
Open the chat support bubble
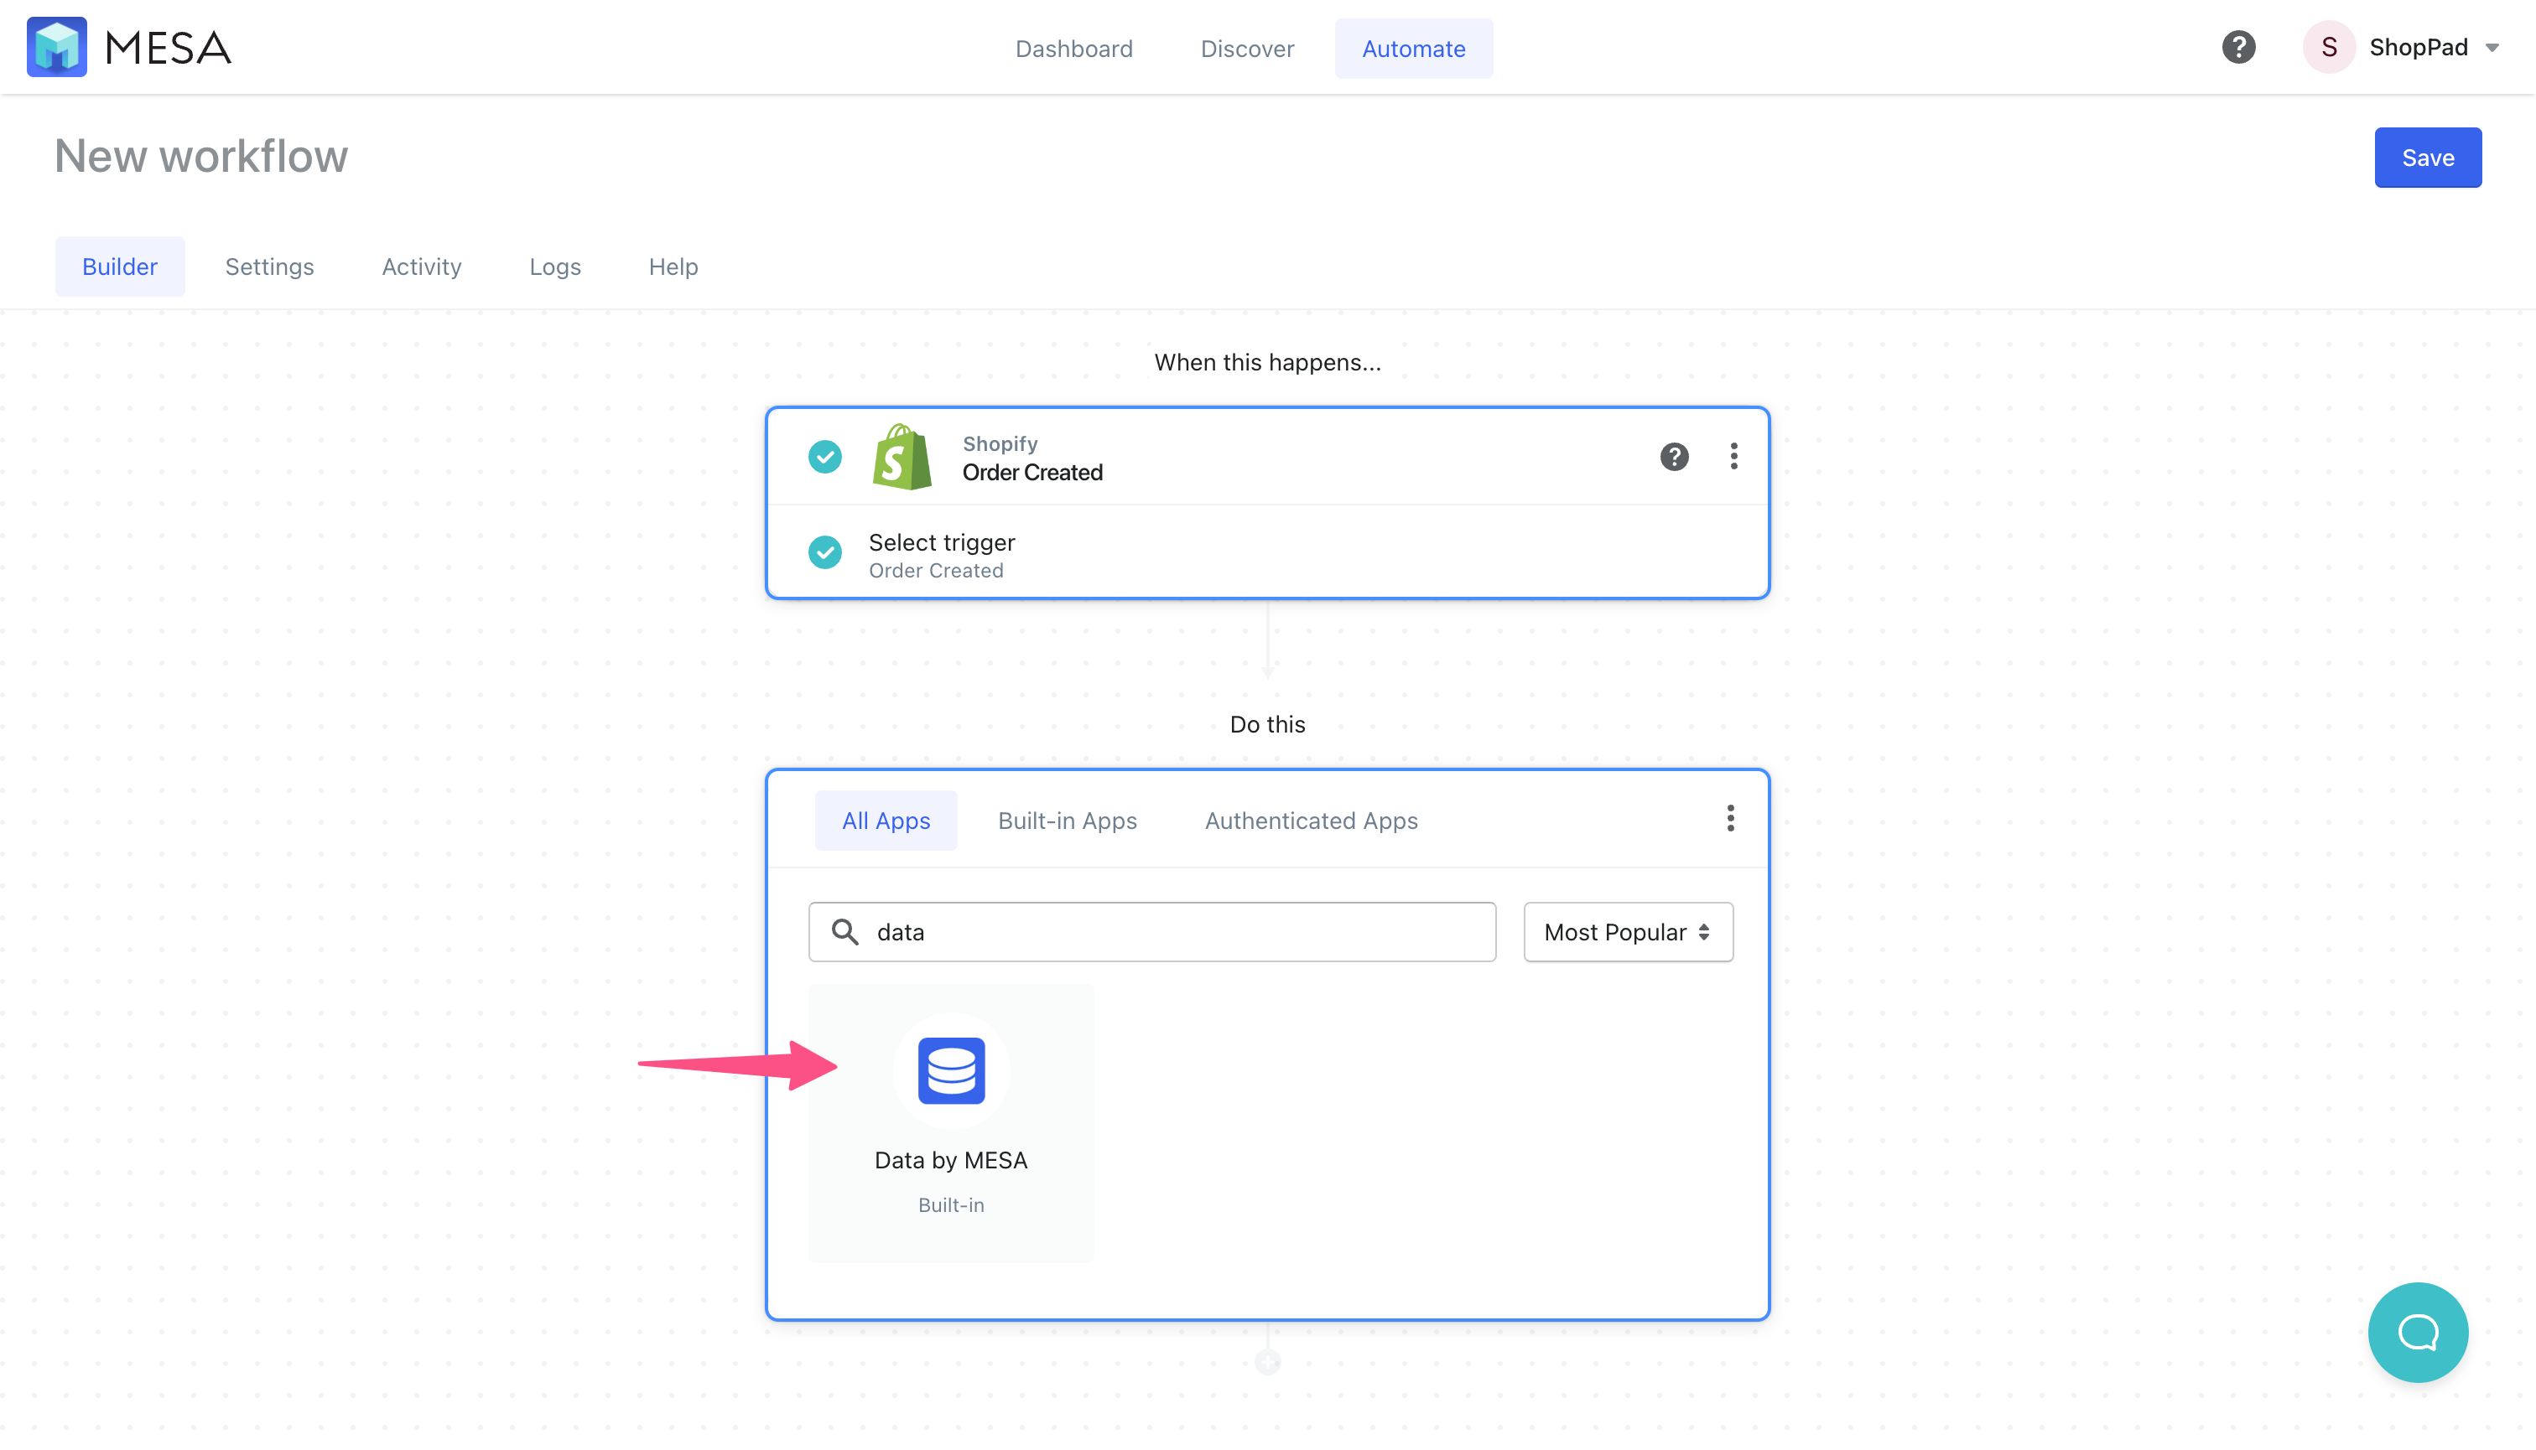coord(2419,1333)
